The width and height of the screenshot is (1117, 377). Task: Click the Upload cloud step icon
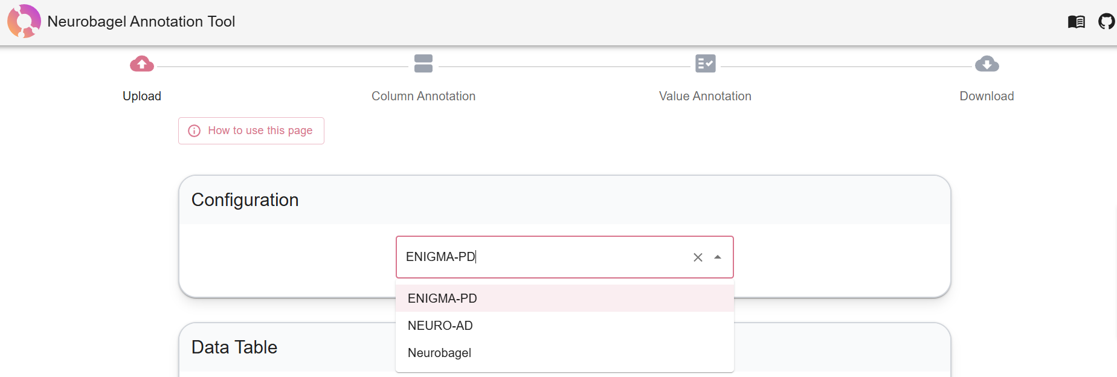point(142,63)
